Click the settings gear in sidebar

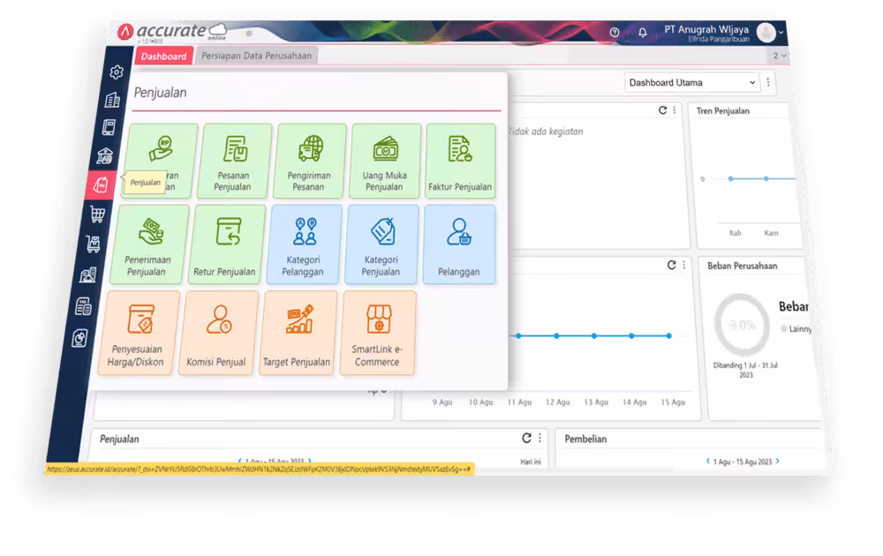(117, 72)
